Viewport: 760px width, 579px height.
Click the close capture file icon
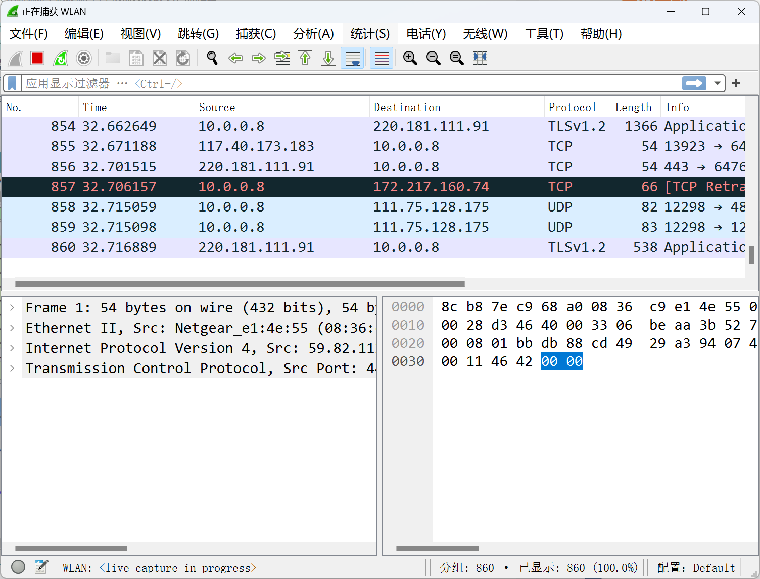click(x=159, y=58)
